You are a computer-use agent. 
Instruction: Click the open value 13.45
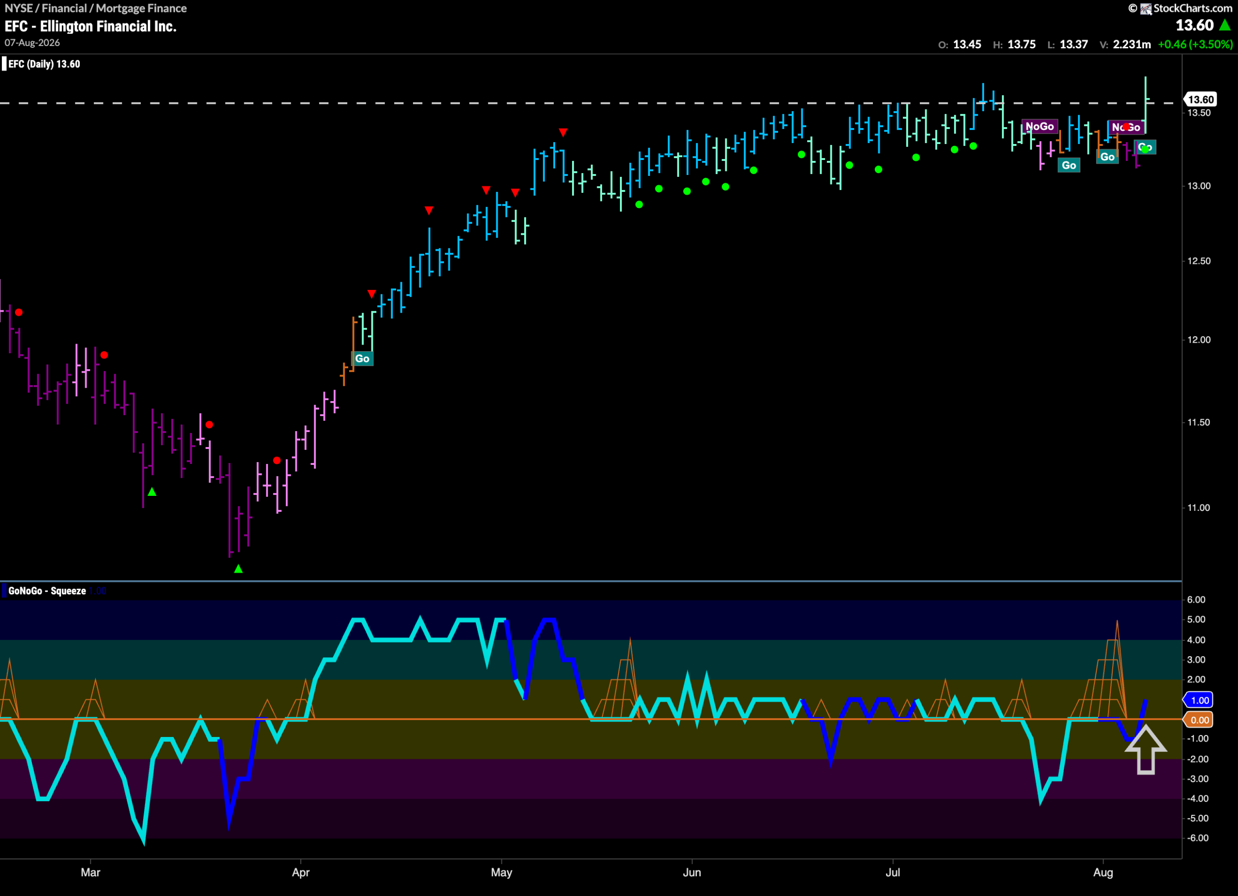[x=967, y=44]
